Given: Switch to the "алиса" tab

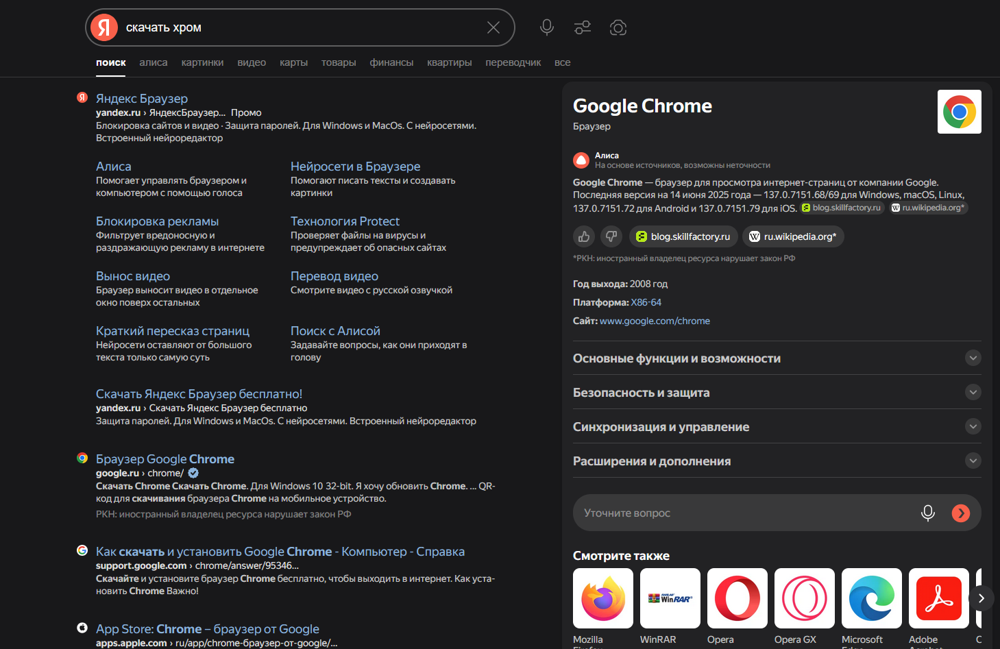Looking at the screenshot, I should (x=154, y=62).
